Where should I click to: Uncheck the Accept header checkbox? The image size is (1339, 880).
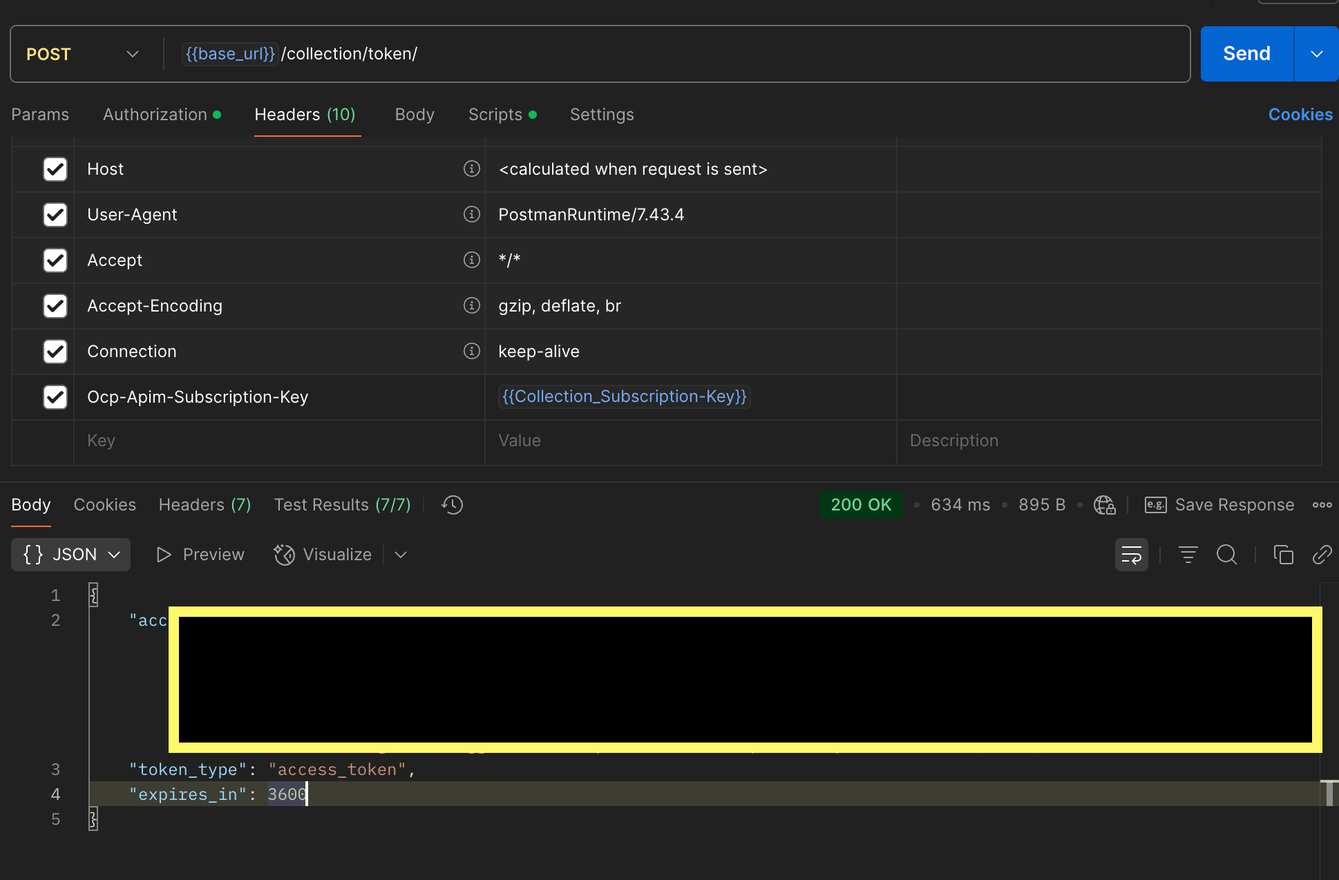point(55,260)
